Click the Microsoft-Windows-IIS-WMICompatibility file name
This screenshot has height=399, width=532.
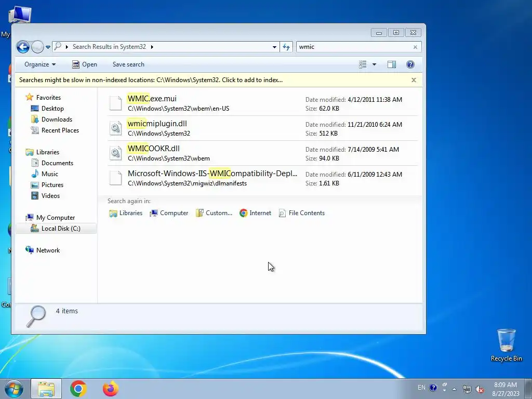(212, 174)
